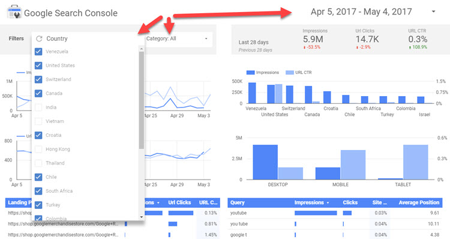Click the Query column header

pos(238,202)
